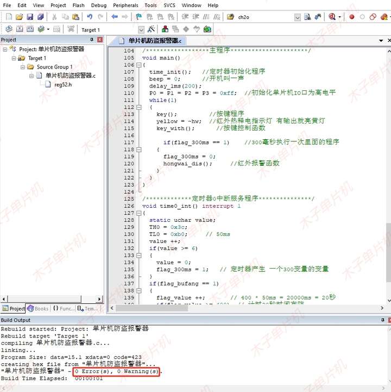Click line 105 void main() in editor

[161, 58]
